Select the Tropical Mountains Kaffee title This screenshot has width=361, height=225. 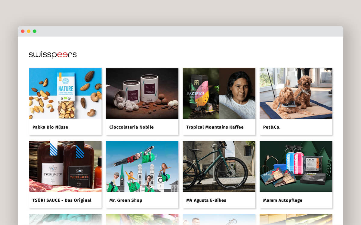tap(215, 127)
